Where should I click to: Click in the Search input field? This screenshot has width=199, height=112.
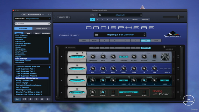coord(32,24)
